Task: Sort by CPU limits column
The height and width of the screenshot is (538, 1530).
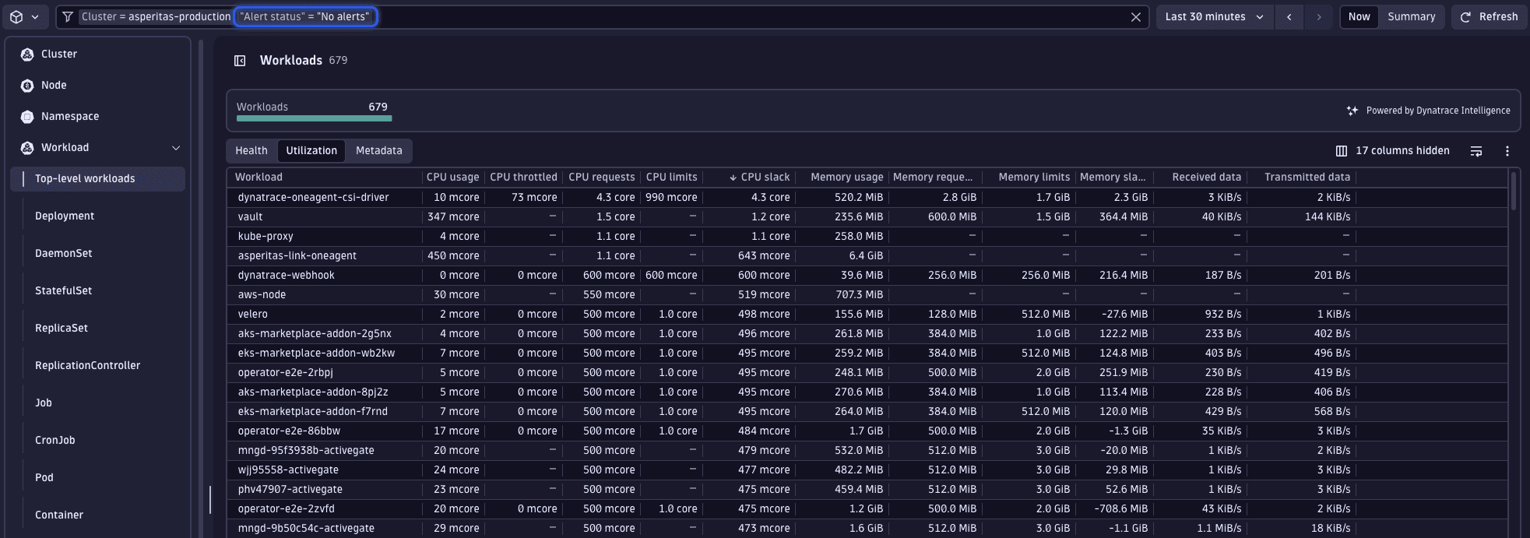Action: click(672, 178)
